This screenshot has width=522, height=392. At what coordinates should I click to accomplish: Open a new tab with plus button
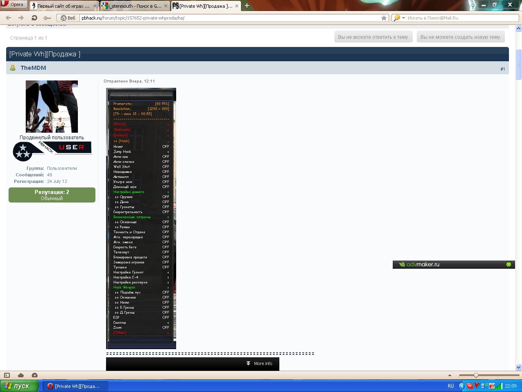(247, 6)
